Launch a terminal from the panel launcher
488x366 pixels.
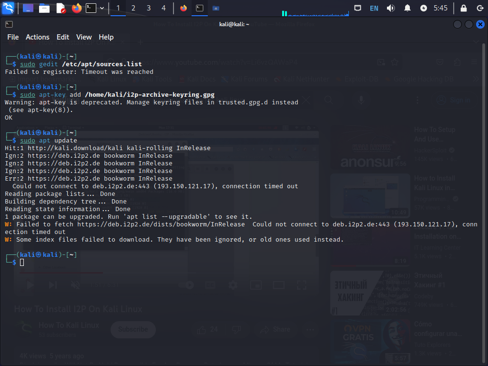pyautogui.click(x=91, y=8)
